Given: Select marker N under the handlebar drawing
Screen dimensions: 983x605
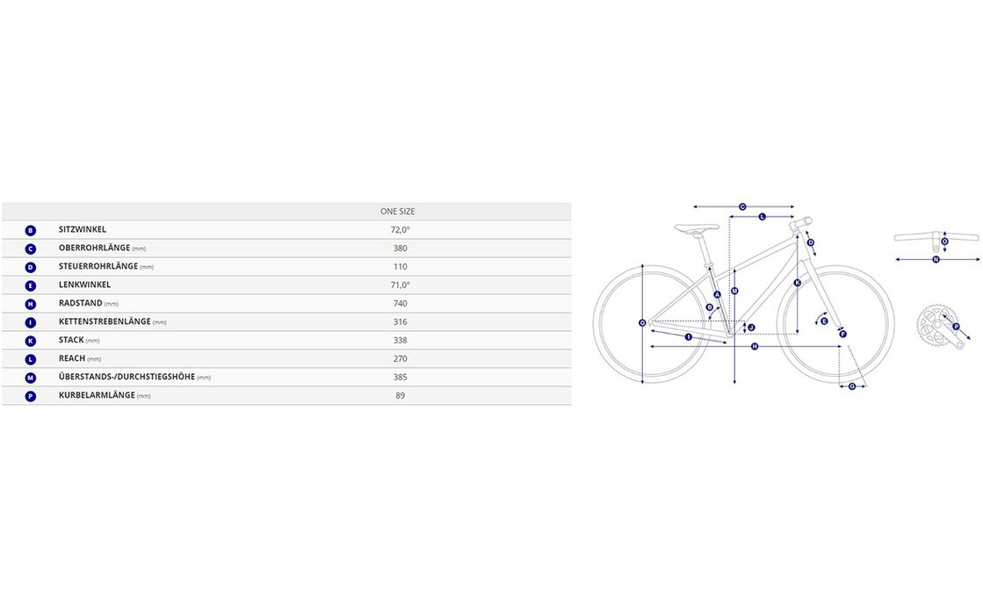Looking at the screenshot, I should click(936, 259).
